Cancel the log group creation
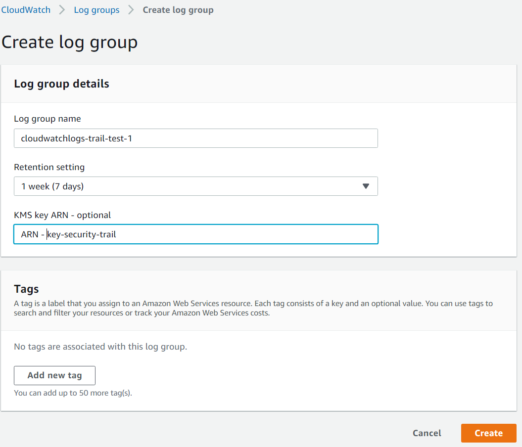 tap(427, 433)
